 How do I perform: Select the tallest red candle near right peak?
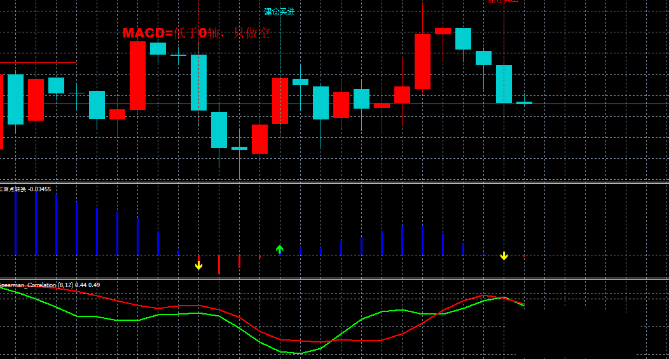422,61
